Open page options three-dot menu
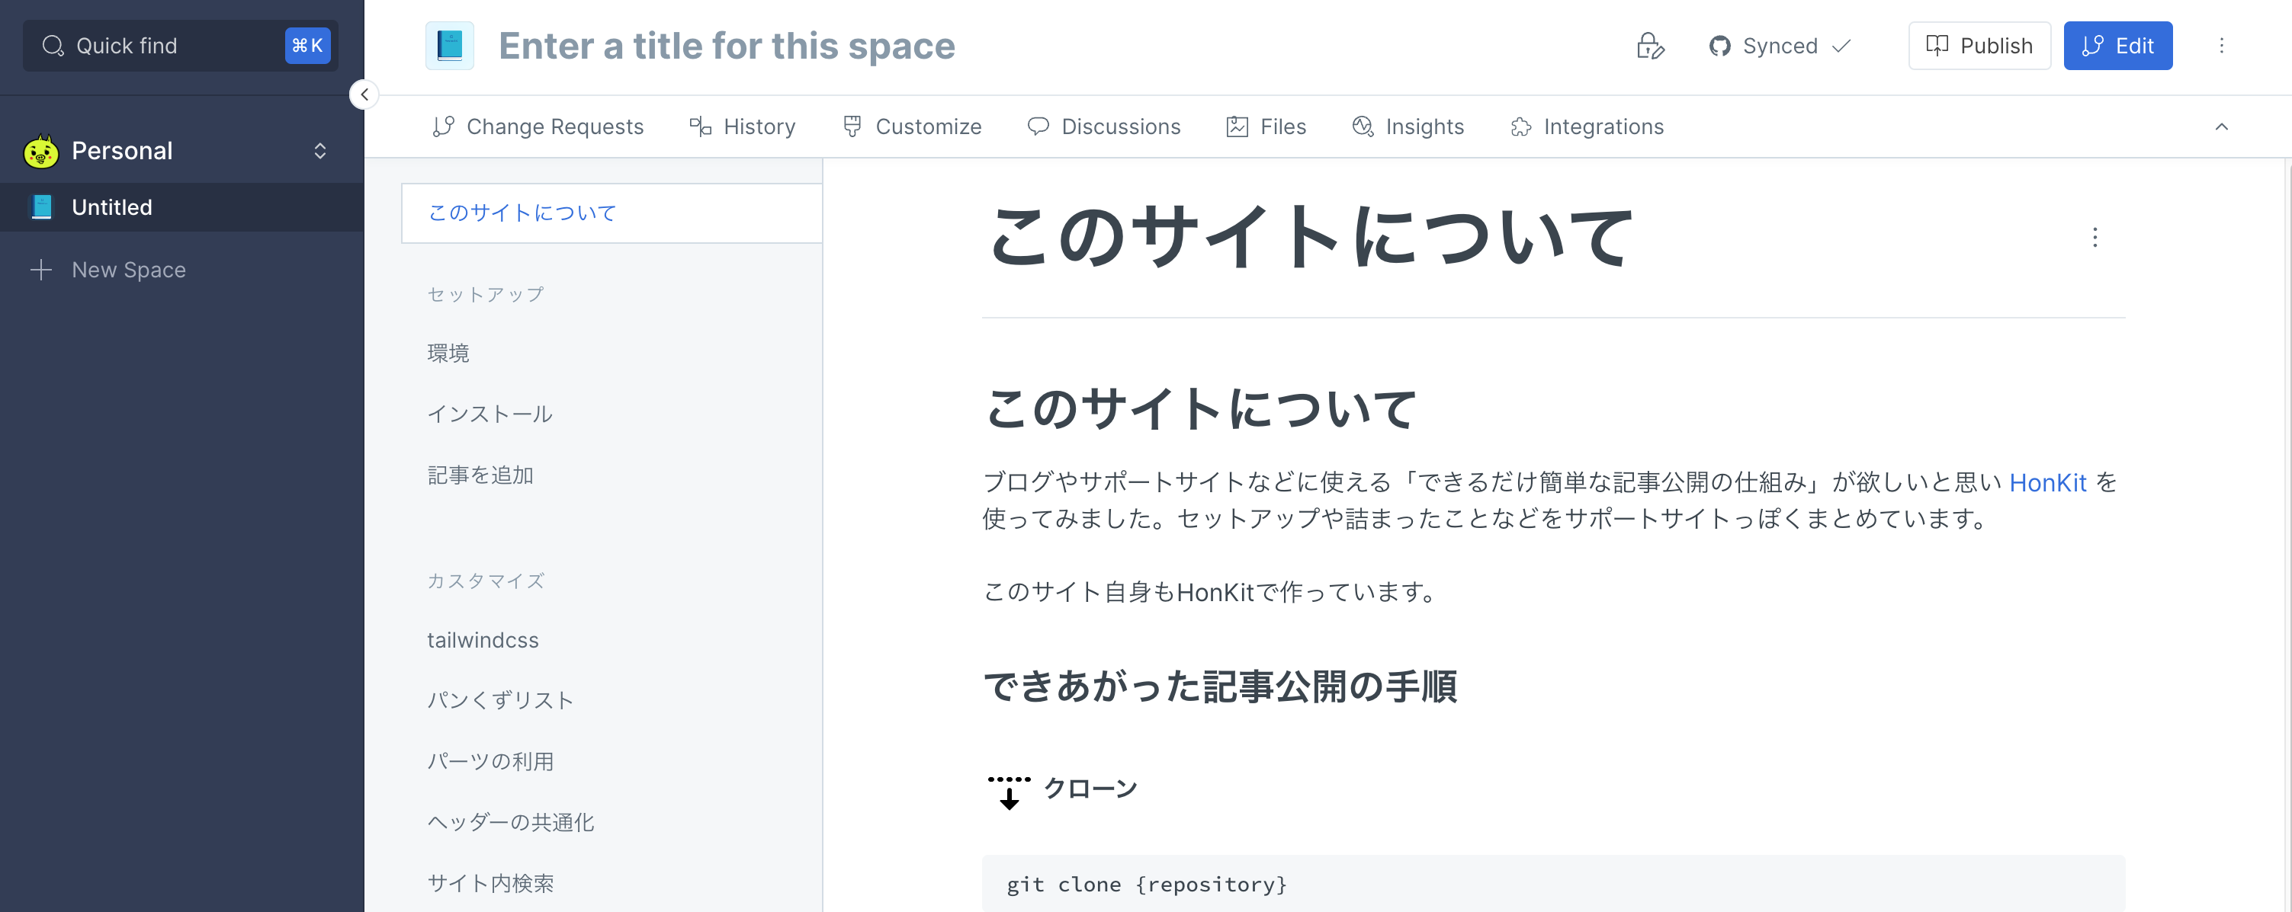 [2095, 238]
